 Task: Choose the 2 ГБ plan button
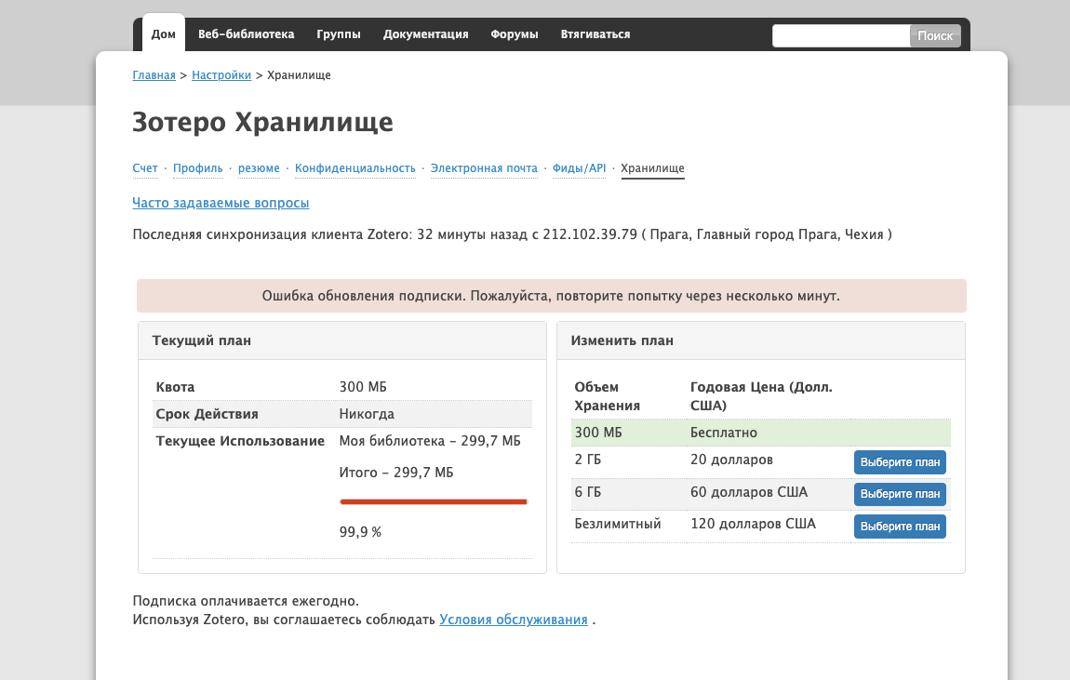coord(900,461)
